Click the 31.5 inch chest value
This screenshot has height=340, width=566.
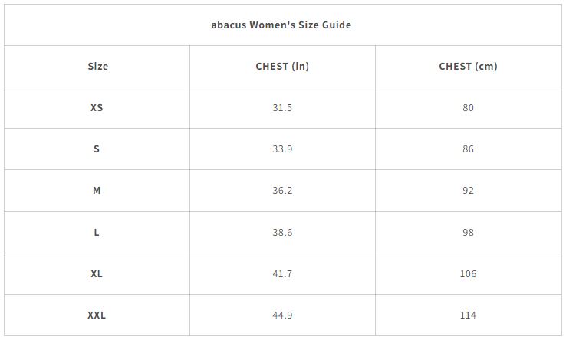pyautogui.click(x=282, y=107)
